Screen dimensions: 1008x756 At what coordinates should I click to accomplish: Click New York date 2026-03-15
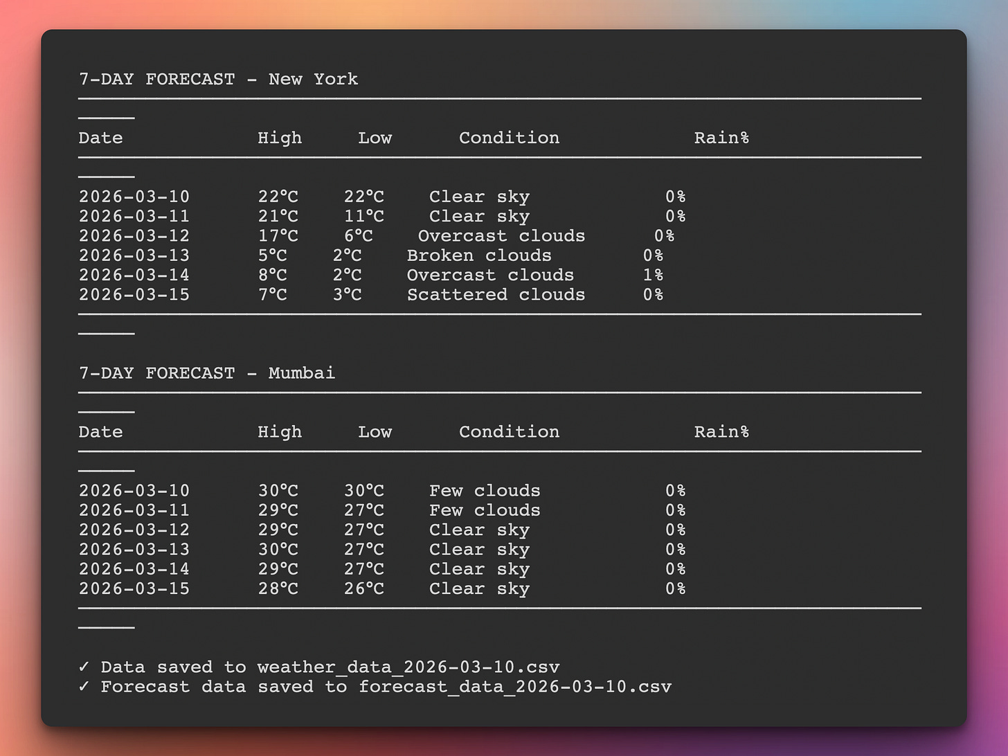134,295
